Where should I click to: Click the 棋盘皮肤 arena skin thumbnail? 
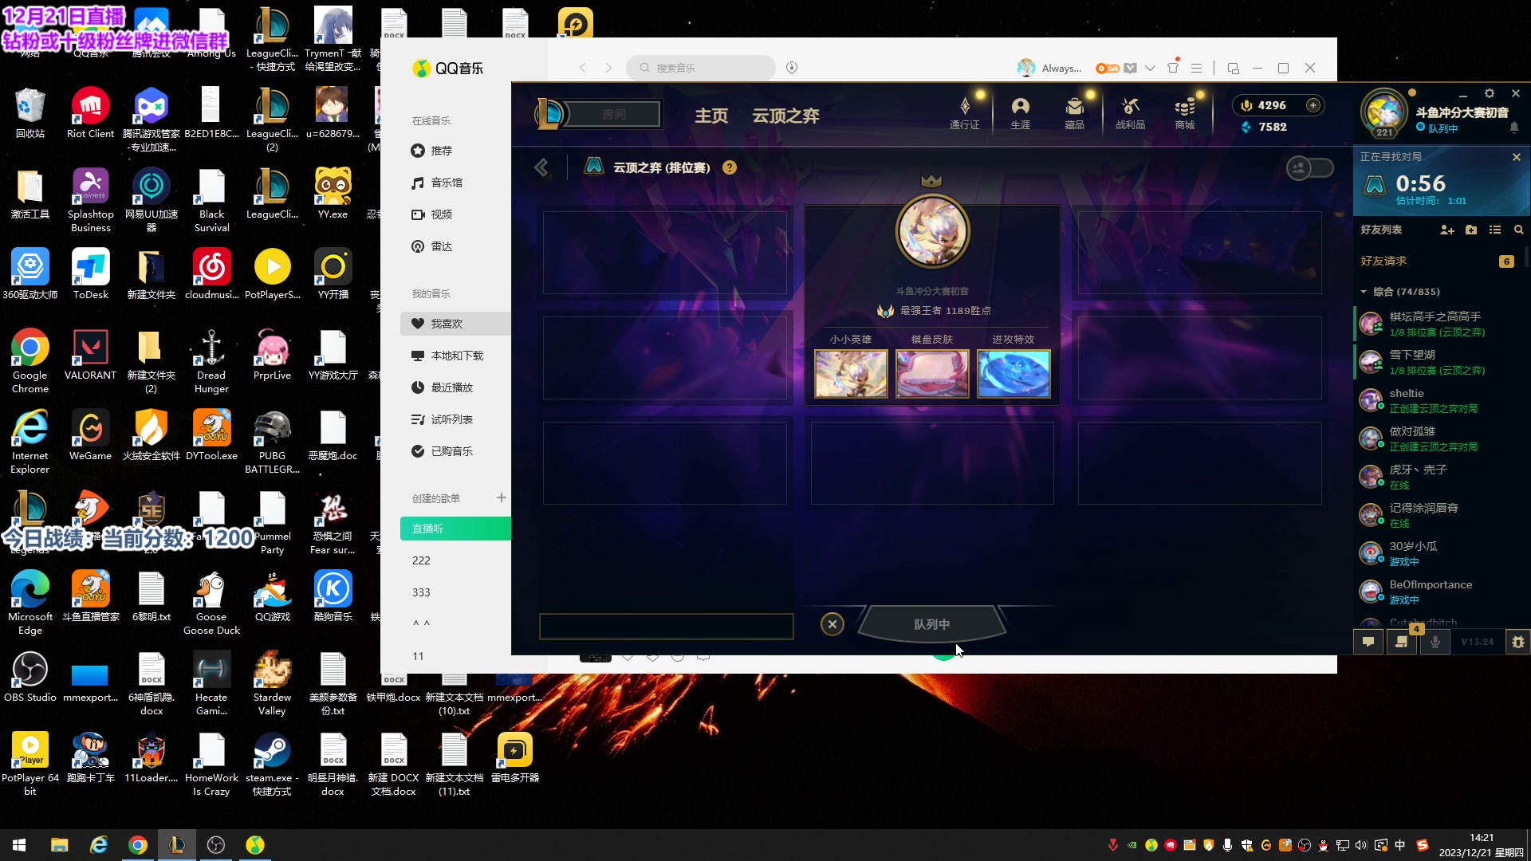coord(931,373)
